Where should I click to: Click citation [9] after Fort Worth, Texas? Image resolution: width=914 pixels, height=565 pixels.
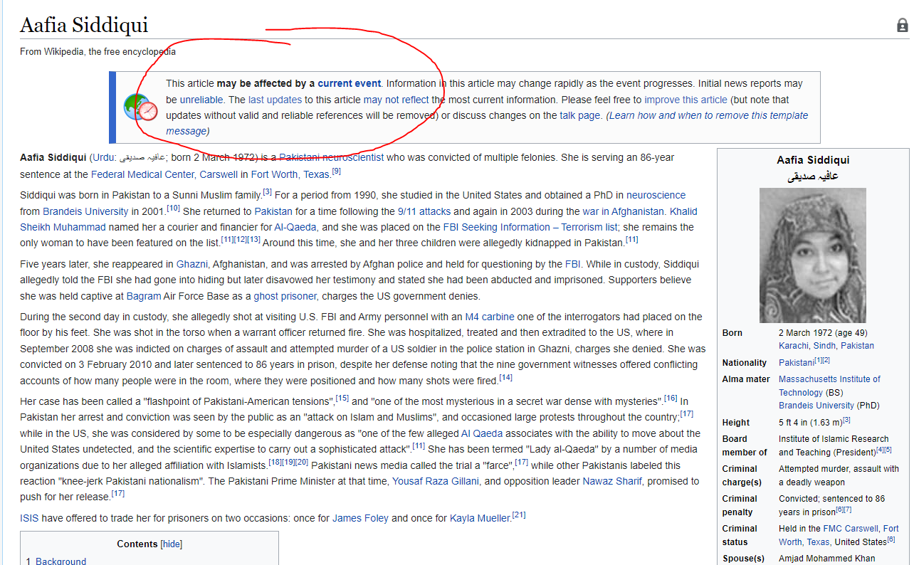click(337, 171)
